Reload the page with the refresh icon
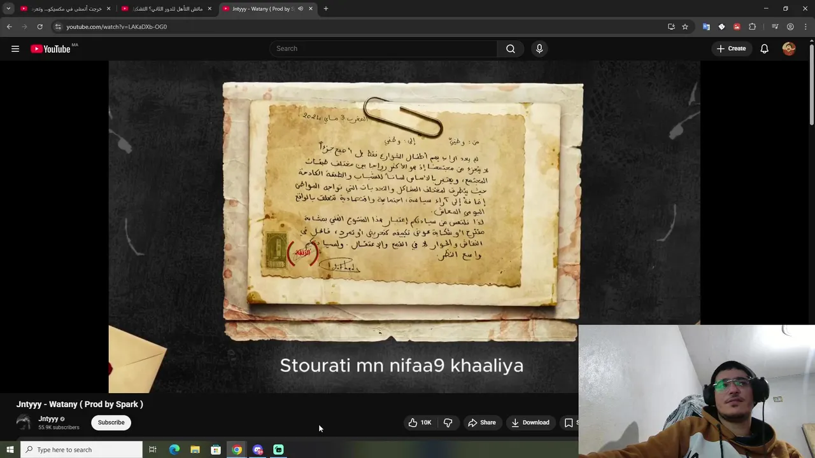This screenshot has width=815, height=458. pyautogui.click(x=39, y=27)
